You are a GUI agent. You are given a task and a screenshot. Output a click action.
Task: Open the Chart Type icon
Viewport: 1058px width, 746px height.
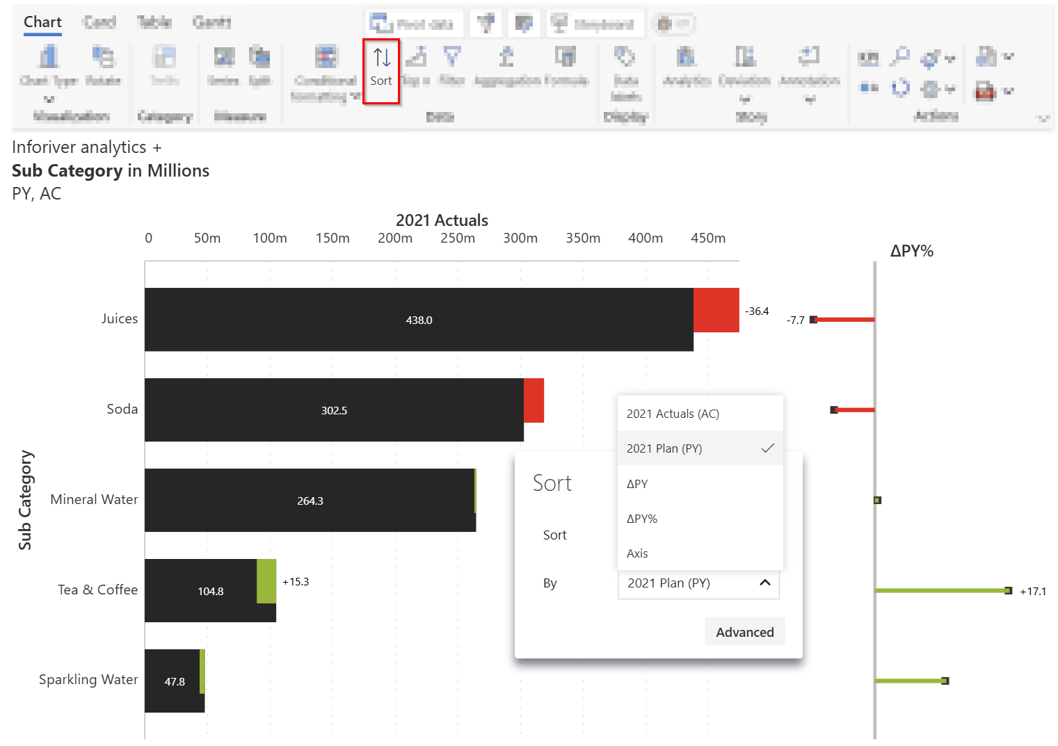pos(49,57)
